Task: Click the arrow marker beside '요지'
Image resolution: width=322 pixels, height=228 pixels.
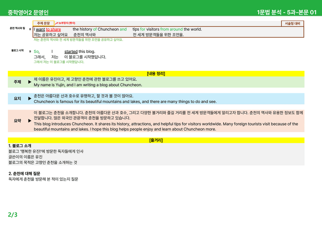Action: (30, 99)
